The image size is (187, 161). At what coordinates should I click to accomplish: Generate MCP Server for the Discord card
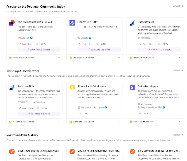tap(95, 57)
